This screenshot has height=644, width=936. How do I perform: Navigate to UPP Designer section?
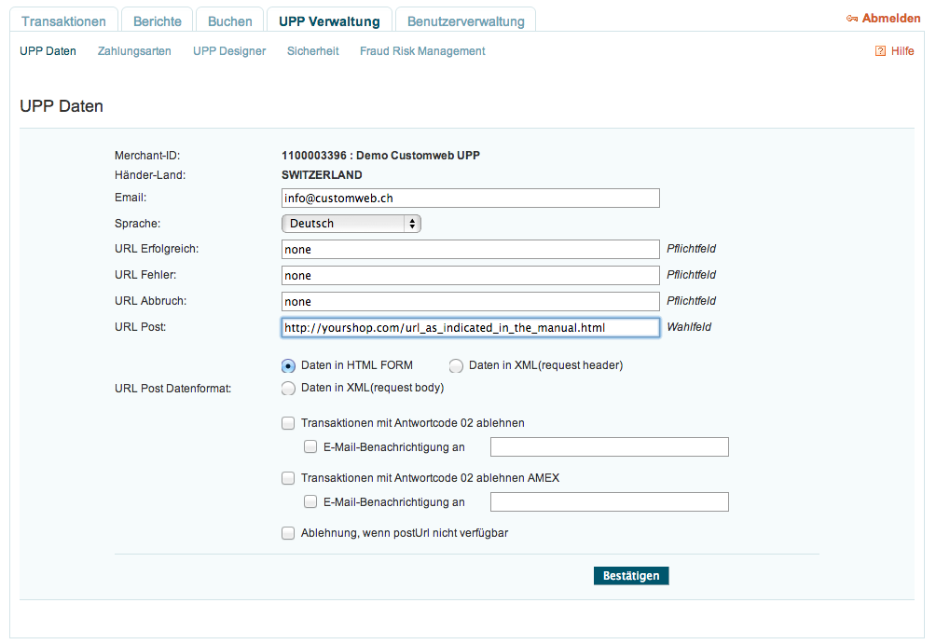coord(229,51)
